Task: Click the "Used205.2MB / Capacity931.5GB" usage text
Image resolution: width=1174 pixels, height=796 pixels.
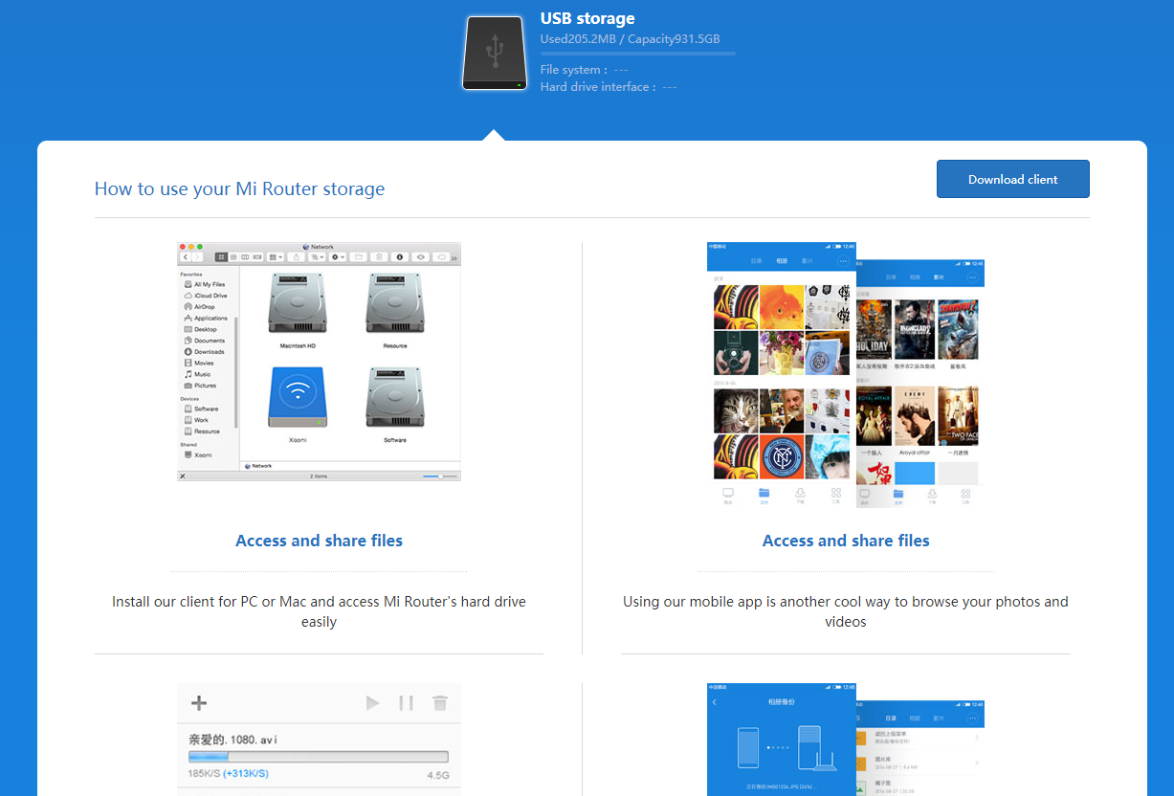Action: pos(630,39)
